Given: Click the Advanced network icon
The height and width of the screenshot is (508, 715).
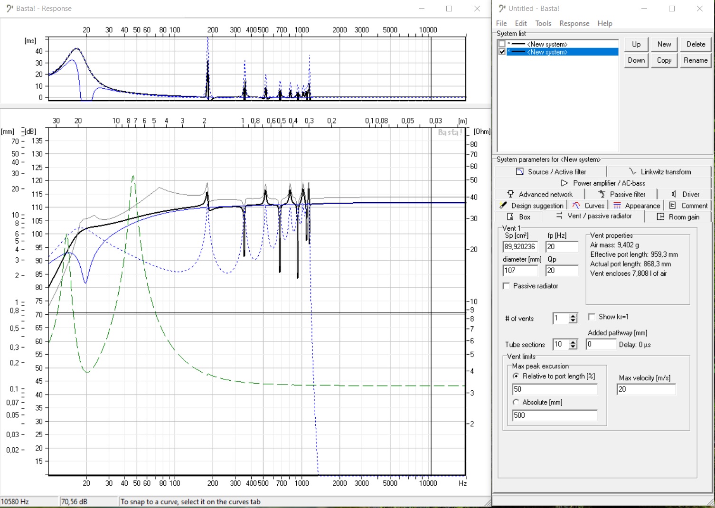Looking at the screenshot, I should point(510,194).
